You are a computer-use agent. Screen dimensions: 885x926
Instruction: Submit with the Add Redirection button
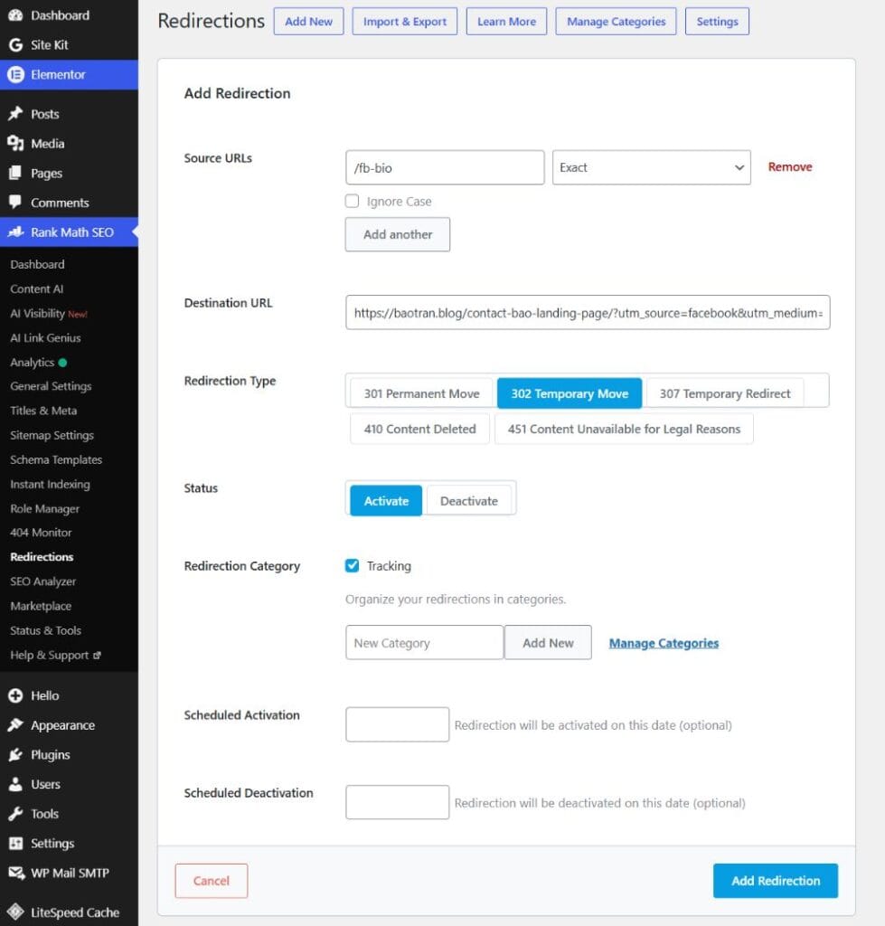coord(776,881)
